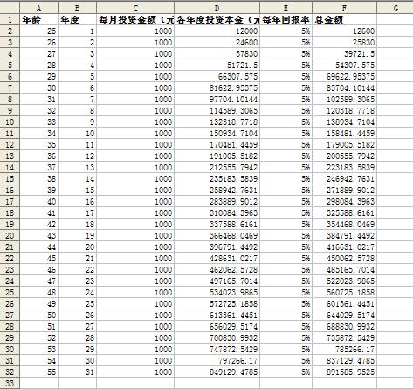The image size is (413, 389).
Task: Select column A header
Action: pyautogui.click(x=39, y=8)
